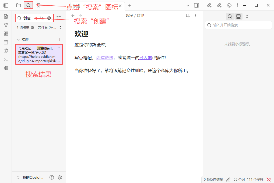Click the 教程 breadcrumb folder

coord(129,16)
